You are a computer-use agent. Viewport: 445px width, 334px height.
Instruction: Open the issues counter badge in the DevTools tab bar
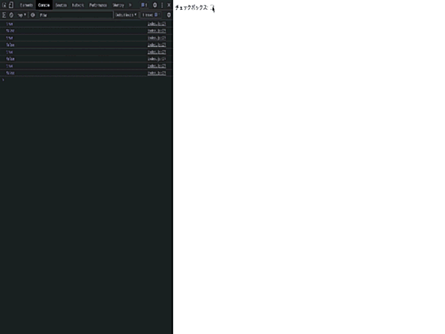coord(144,5)
